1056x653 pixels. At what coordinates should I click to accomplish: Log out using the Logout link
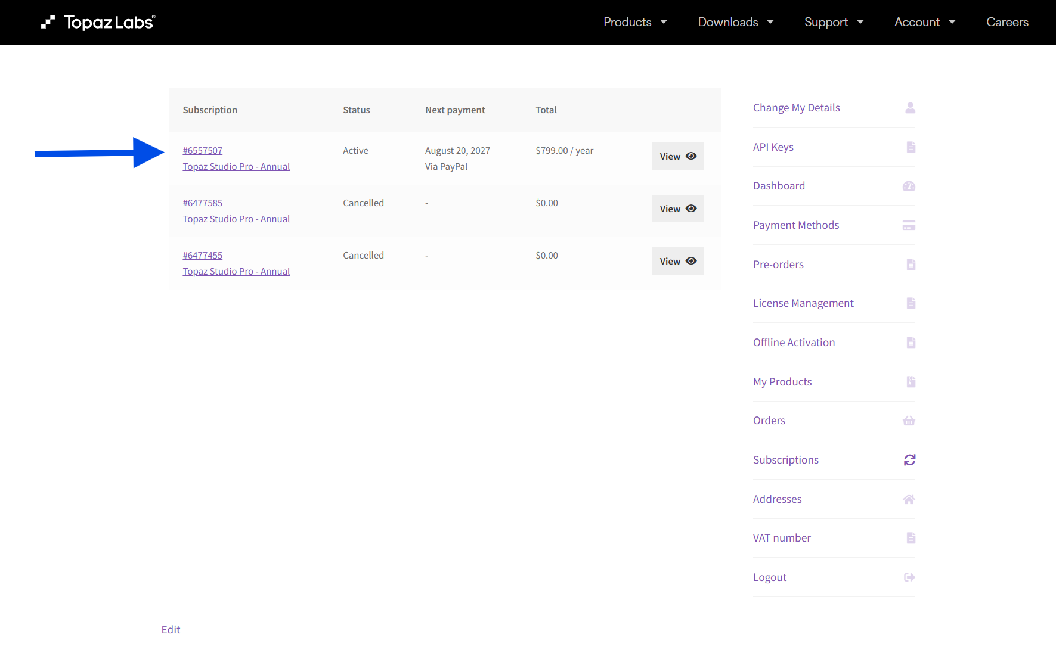(x=770, y=577)
